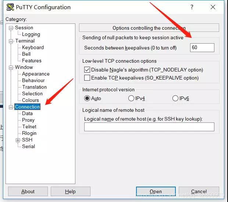Viewport: 228px width, 202px height.
Task: Select the IPv6 radio button
Action: [175, 98]
